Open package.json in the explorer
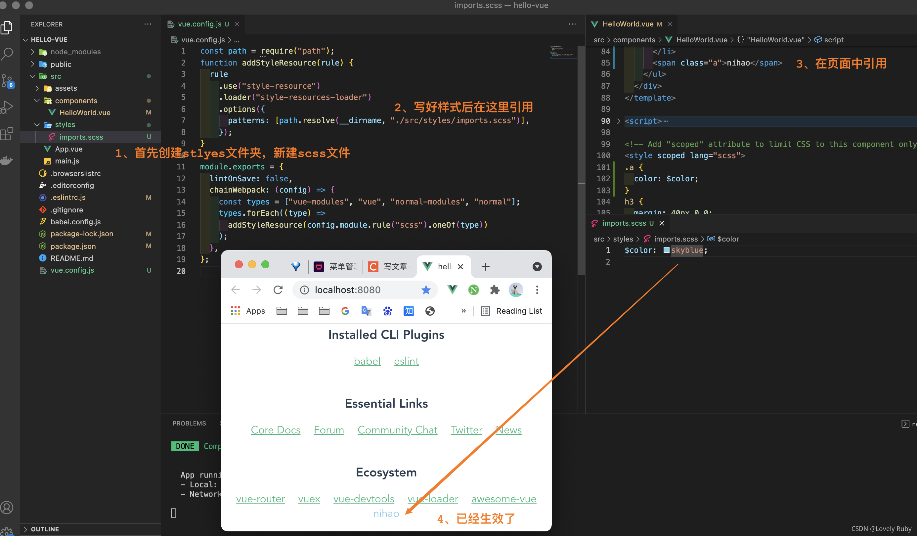 tap(73, 246)
